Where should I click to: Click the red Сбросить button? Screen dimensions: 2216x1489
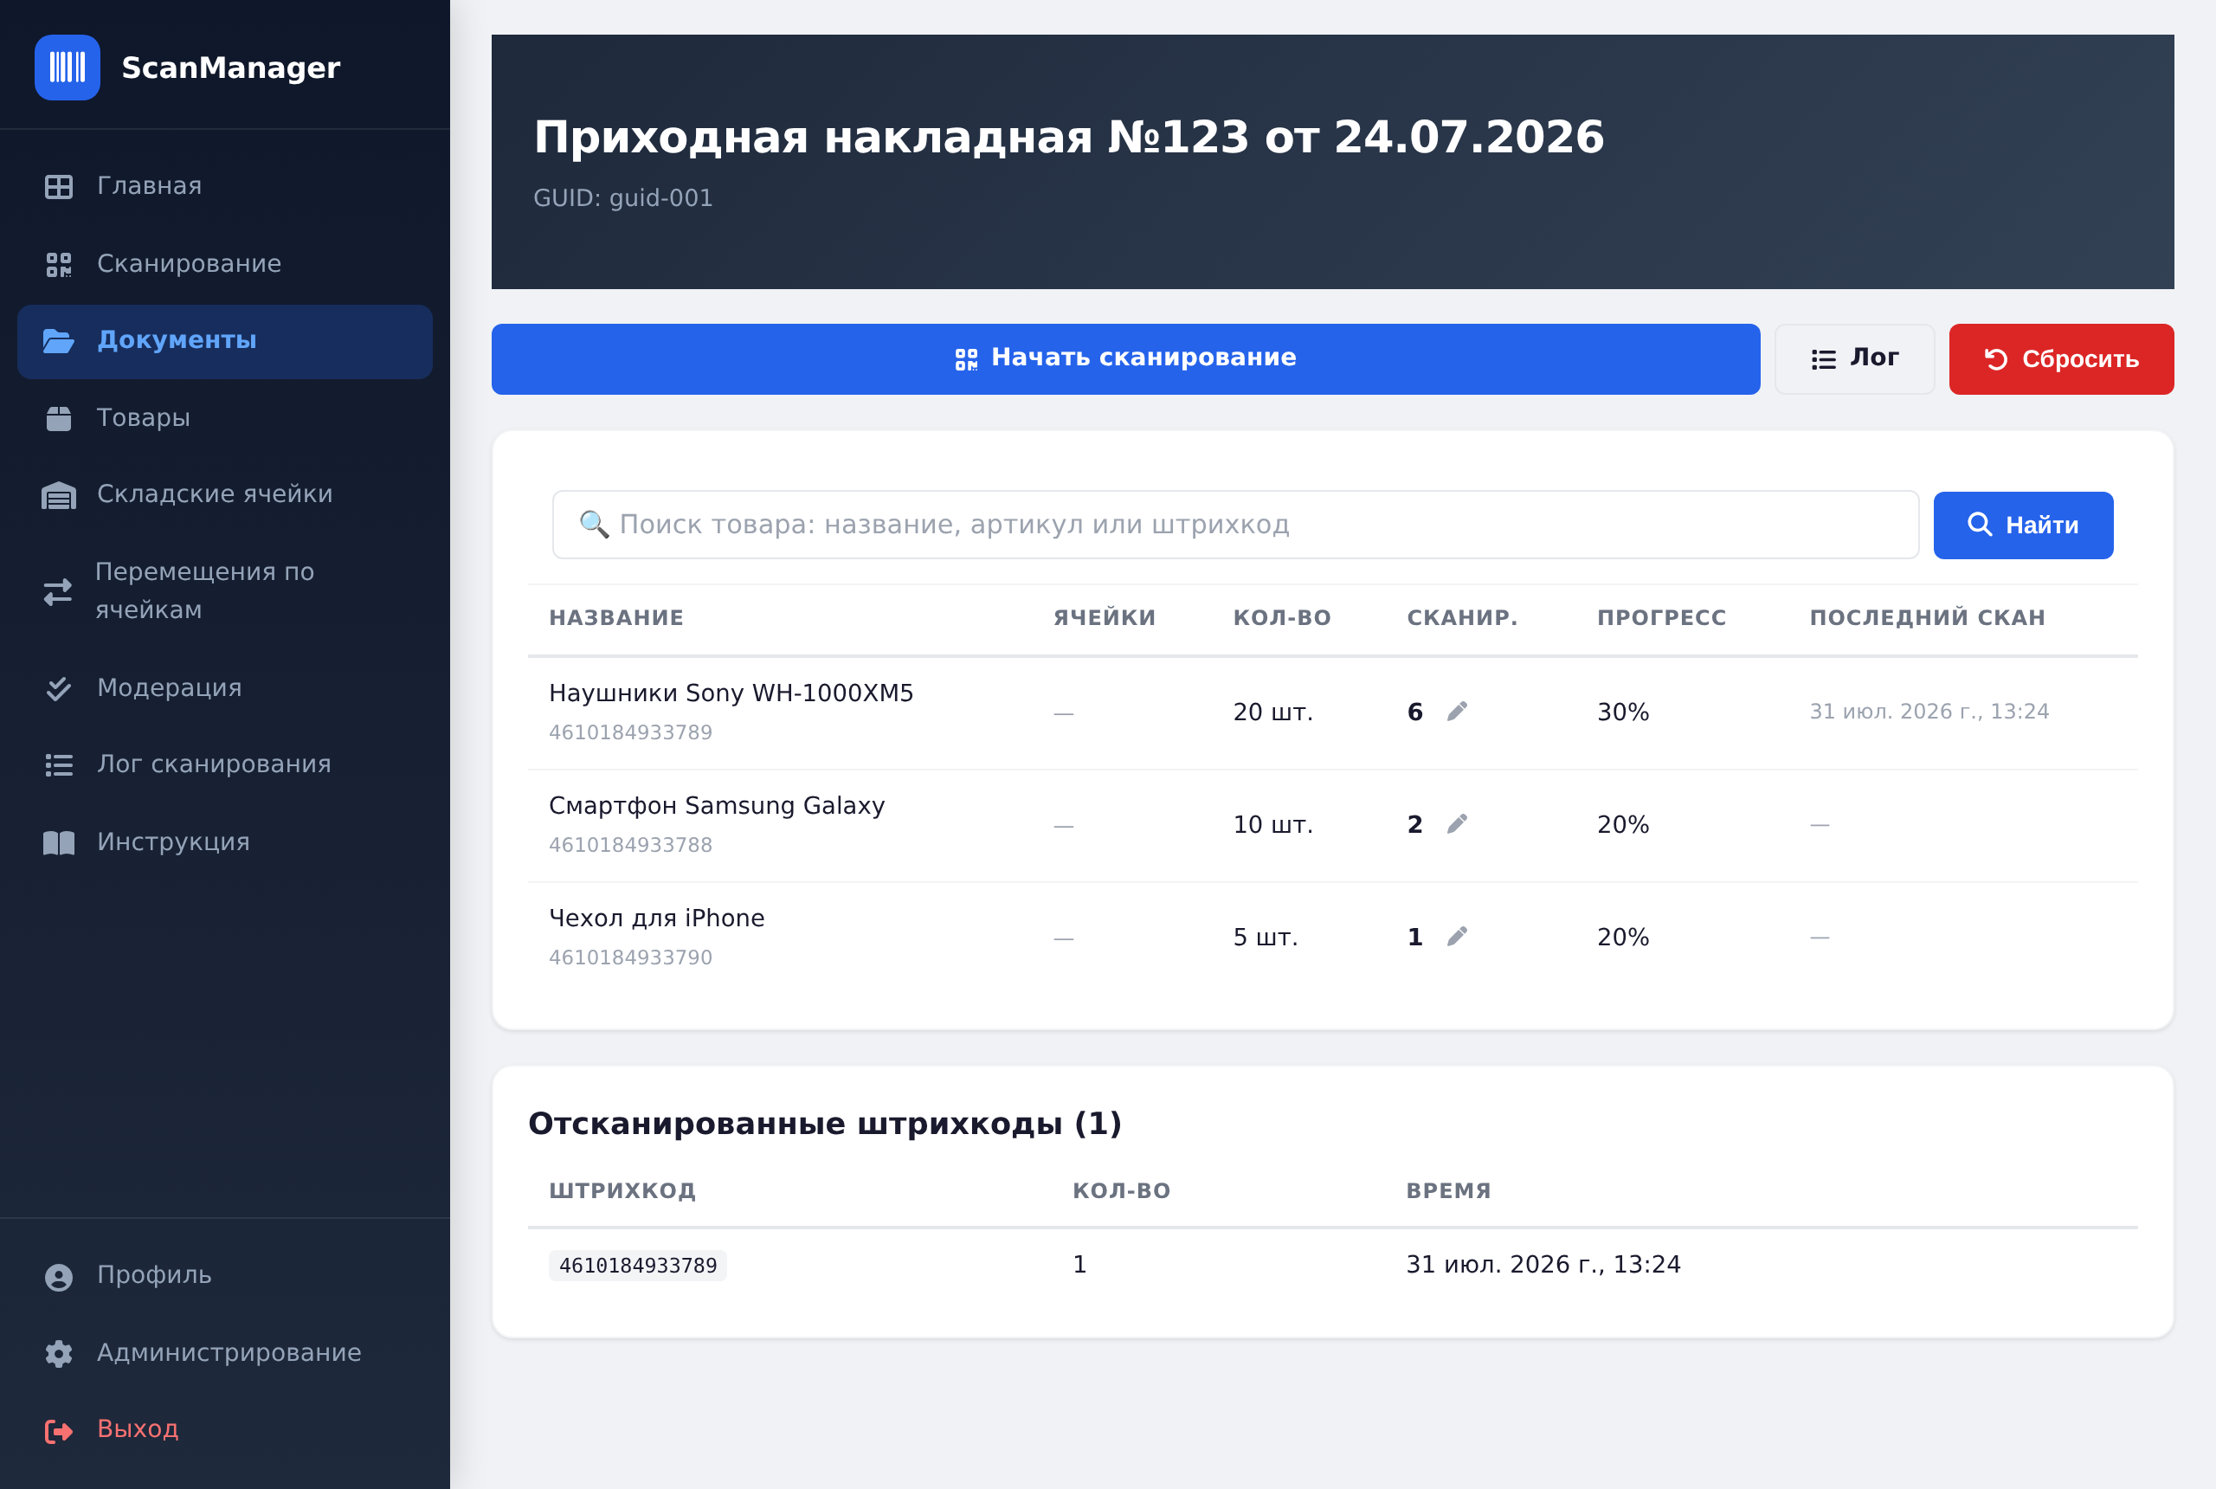pos(2061,359)
